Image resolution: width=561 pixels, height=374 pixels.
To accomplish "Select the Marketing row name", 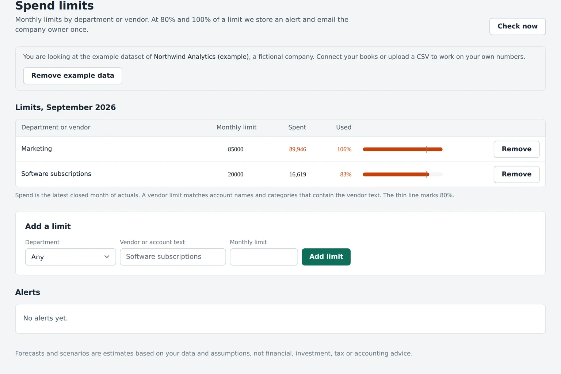I will [37, 149].
